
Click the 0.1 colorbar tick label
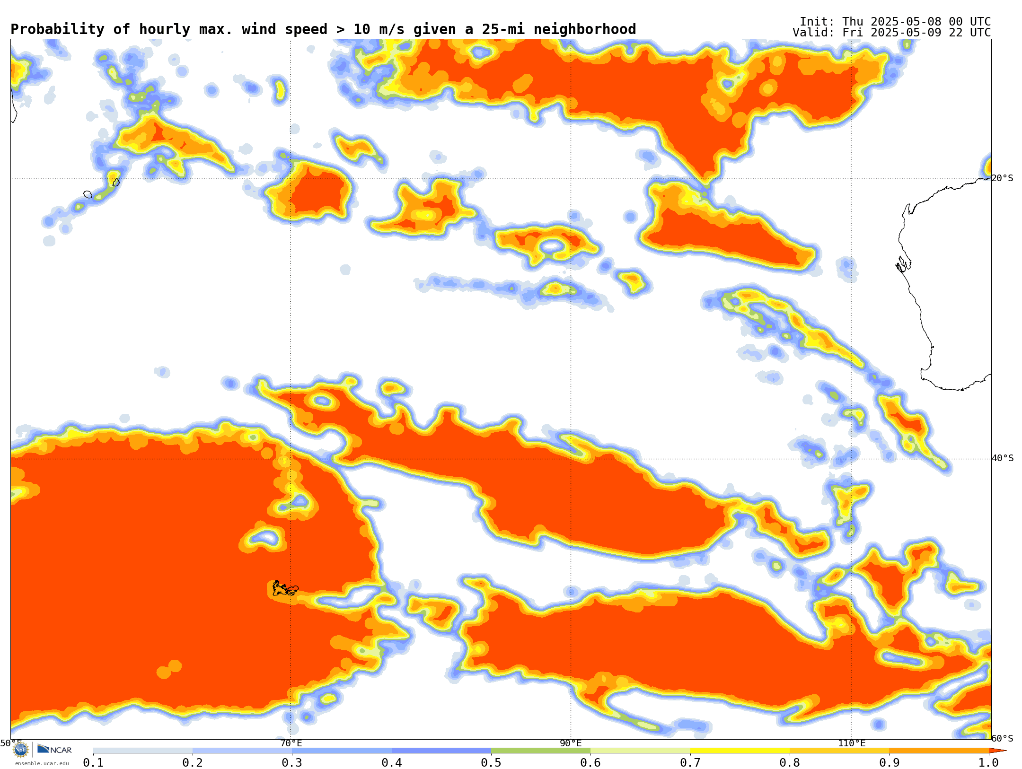tap(93, 762)
